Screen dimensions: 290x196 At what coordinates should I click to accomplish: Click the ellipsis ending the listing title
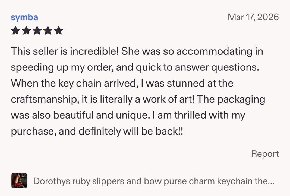[271, 181]
